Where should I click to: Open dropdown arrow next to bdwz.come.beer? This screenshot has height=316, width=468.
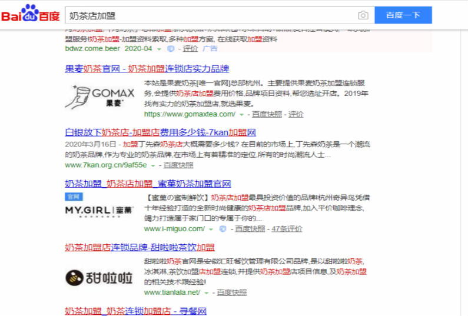tap(159, 49)
